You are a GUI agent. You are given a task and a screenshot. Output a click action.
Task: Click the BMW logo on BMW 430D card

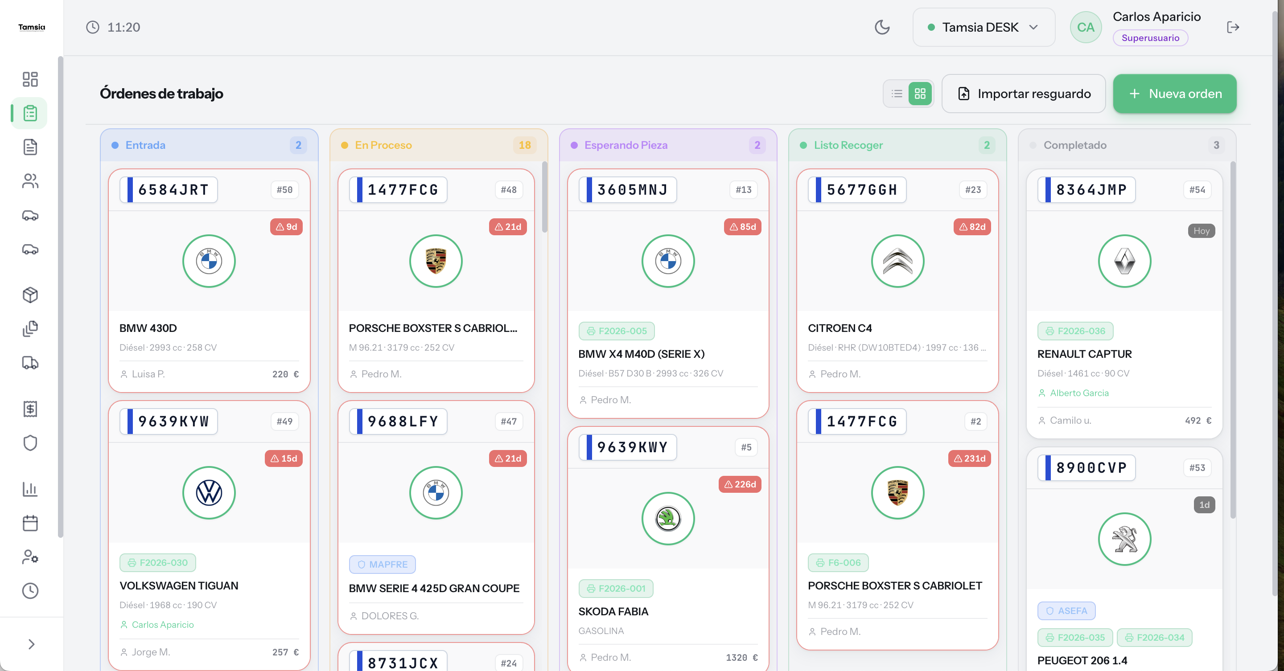pyautogui.click(x=209, y=261)
